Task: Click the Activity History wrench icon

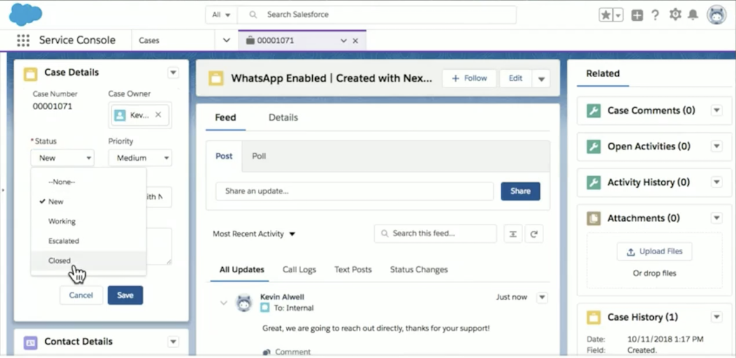Action: (x=594, y=182)
